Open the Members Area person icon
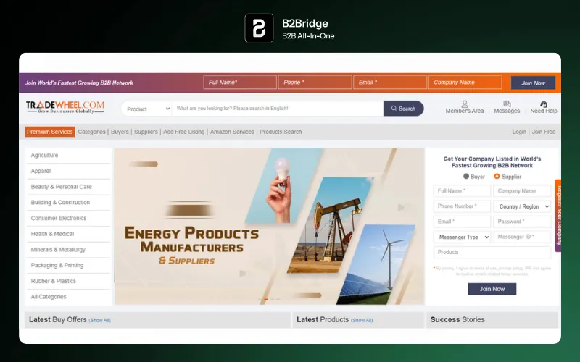Screen dimensions: 580x362 pos(465,104)
